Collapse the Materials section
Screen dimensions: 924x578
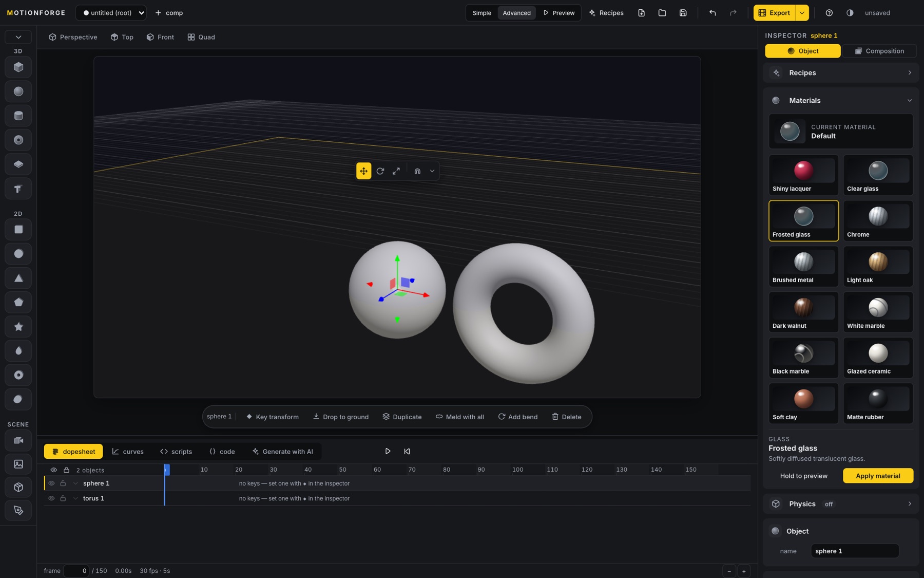(841, 101)
